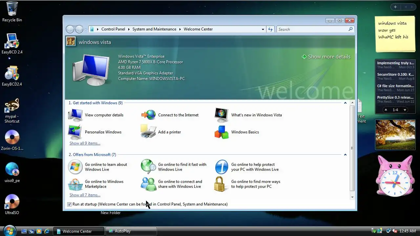This screenshot has height=236, width=420.
Task: Click Show all 7 items link
Action: [85, 195]
